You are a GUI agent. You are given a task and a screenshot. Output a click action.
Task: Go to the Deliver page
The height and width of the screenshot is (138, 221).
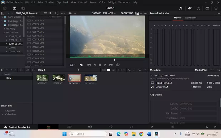pyautogui.click(x=173, y=127)
